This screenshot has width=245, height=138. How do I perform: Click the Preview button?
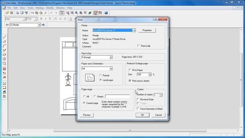pyautogui.click(x=87, y=115)
